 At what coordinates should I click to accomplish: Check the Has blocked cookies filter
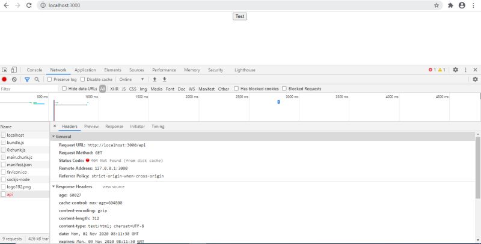(x=236, y=88)
